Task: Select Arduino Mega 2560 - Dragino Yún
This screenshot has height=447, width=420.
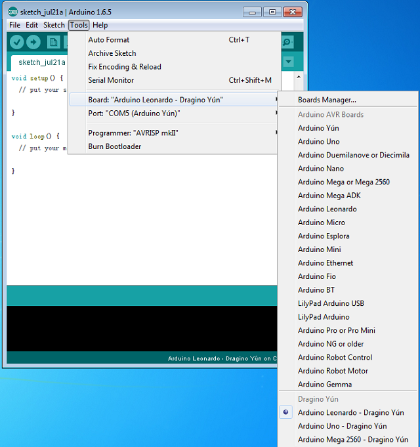Action: [x=348, y=440]
